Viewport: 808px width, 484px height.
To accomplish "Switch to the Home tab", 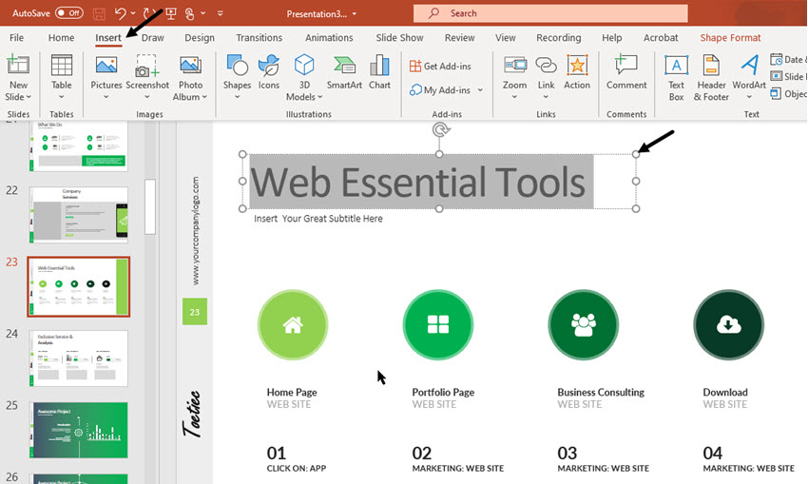I will (62, 38).
